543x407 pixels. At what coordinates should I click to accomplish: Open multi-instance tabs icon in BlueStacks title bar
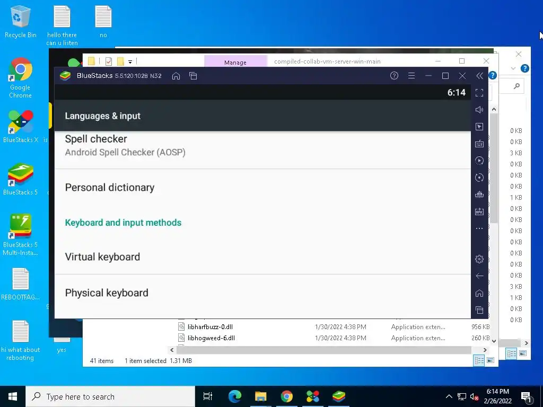click(193, 76)
